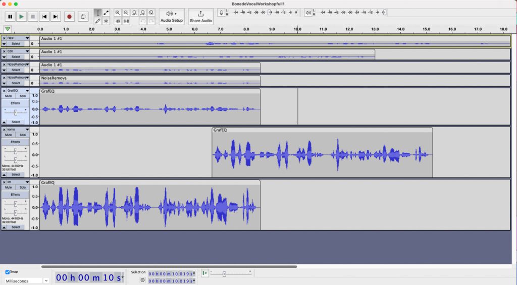The width and height of the screenshot is (517, 285).
Task: Collapse the komo track
Action: point(4,175)
